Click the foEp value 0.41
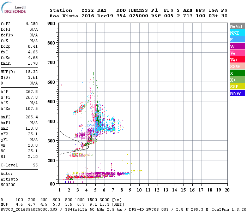 [x=33, y=46]
